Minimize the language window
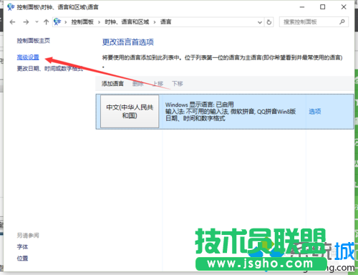The height and width of the screenshot is (275, 358). [302, 7]
